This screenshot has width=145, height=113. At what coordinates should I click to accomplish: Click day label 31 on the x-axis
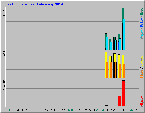pos(136,110)
